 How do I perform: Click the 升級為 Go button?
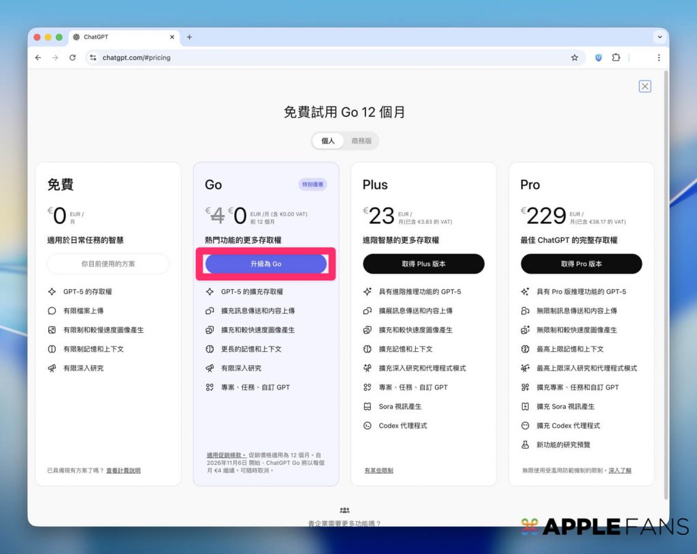point(265,264)
